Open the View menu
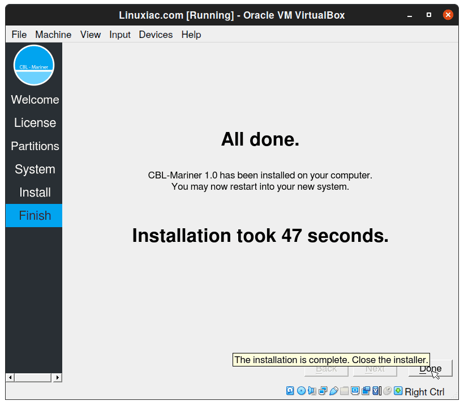The width and height of the screenshot is (464, 405). point(91,35)
